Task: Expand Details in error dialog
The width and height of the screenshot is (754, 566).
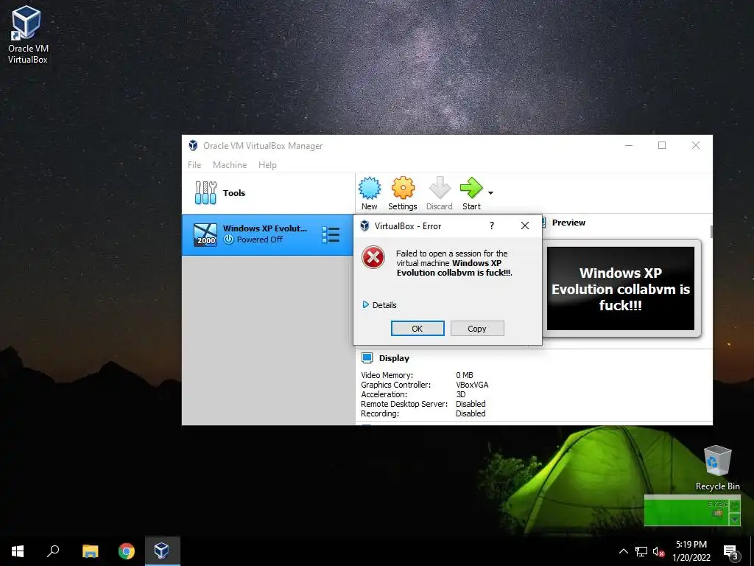Action: coord(379,304)
